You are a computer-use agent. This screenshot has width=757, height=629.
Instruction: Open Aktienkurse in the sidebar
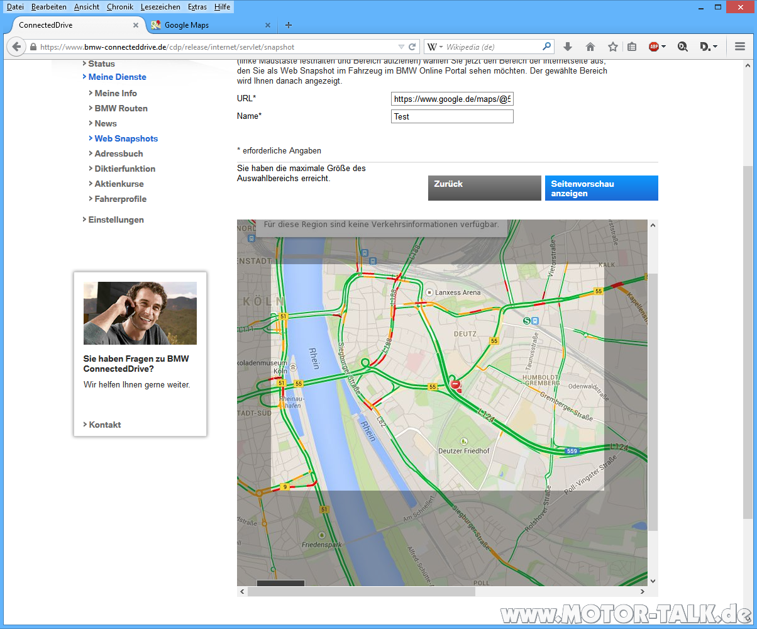point(119,184)
